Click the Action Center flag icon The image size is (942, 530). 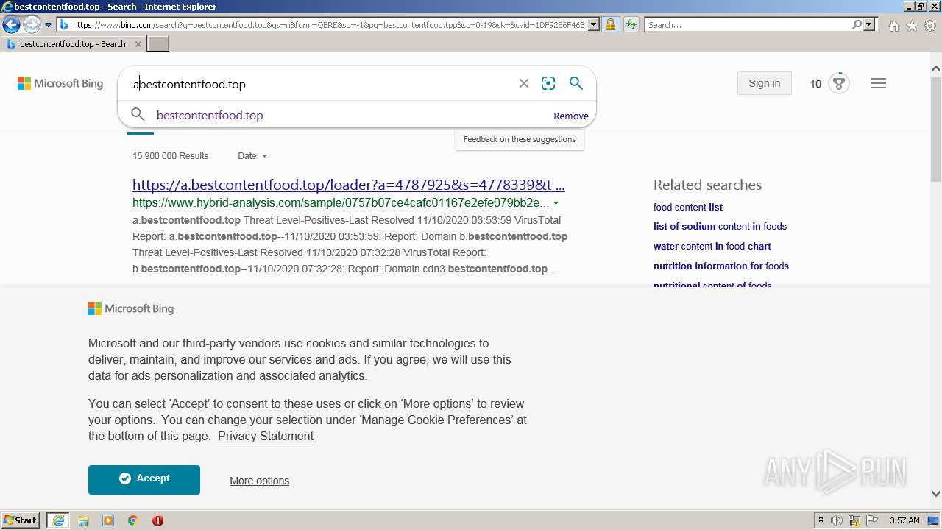coord(872,520)
